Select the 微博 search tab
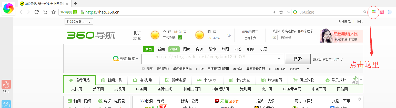396x108 pixels. [212, 49]
